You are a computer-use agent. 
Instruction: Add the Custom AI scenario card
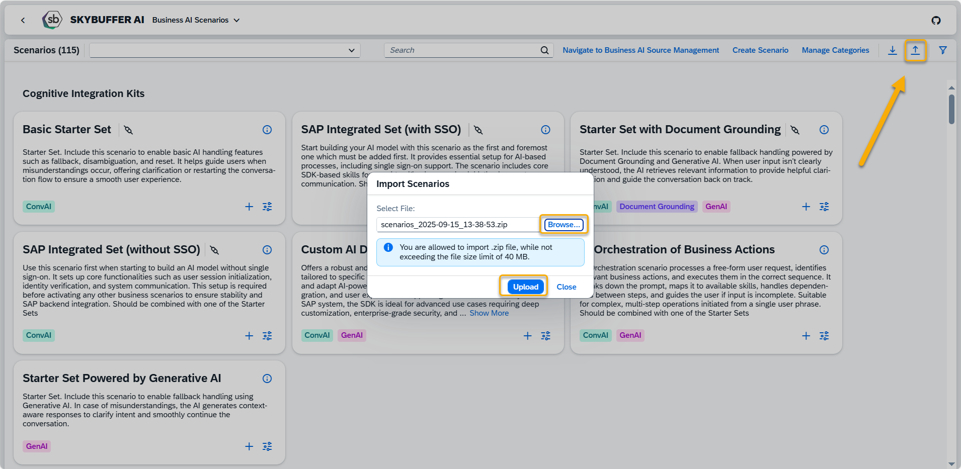click(x=527, y=336)
